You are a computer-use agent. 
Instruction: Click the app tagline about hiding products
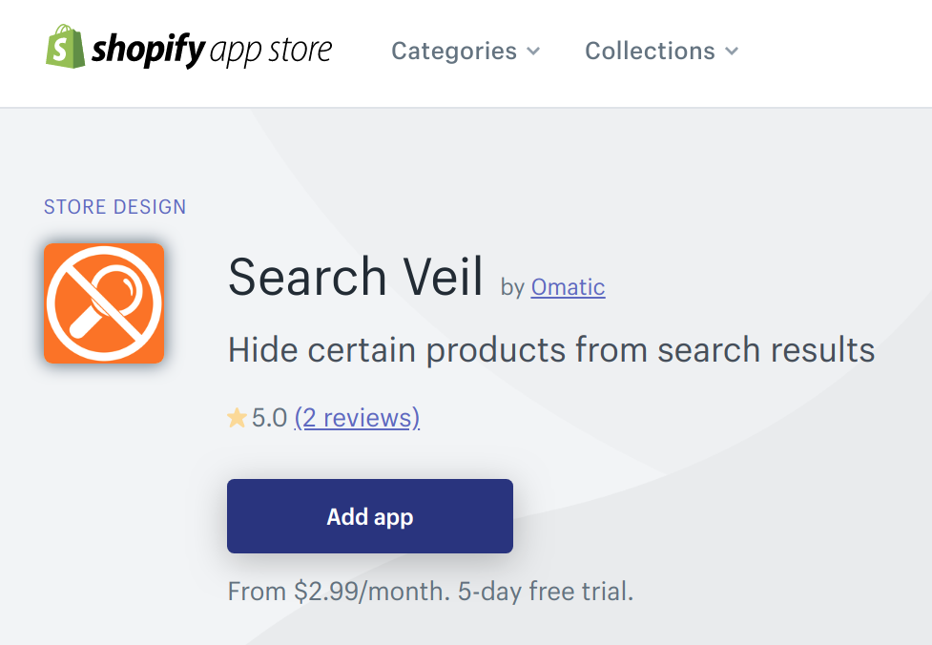[550, 349]
